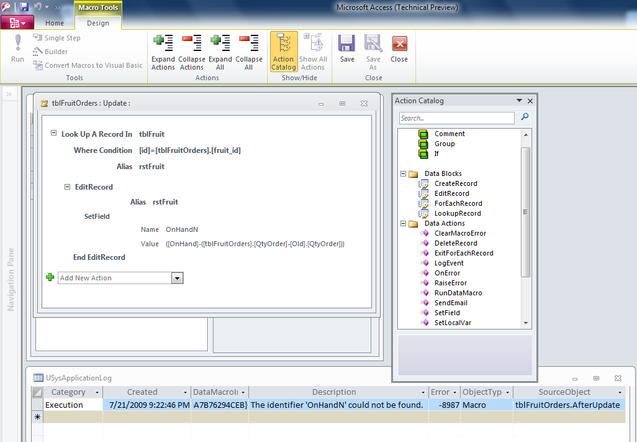The height and width of the screenshot is (442, 637).
Task: Click the green plus add action icon
Action: pos(50,277)
